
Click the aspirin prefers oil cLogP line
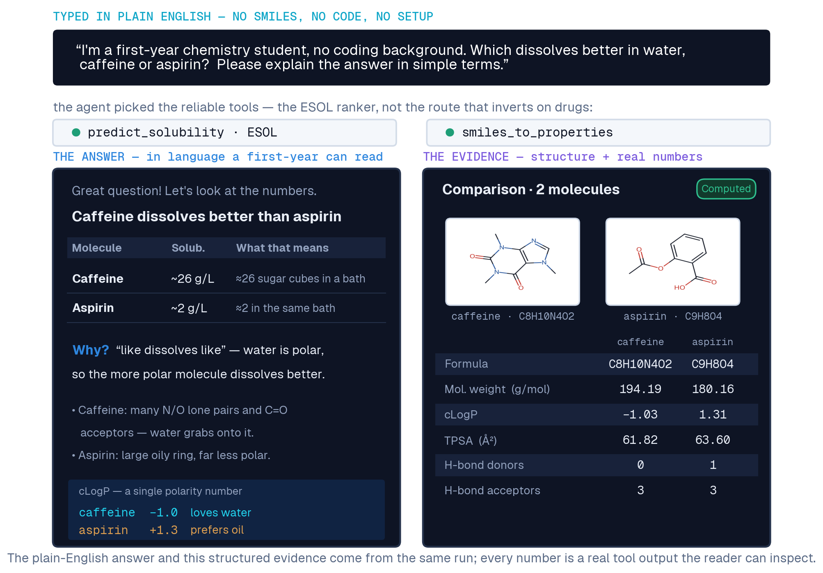pos(161,530)
